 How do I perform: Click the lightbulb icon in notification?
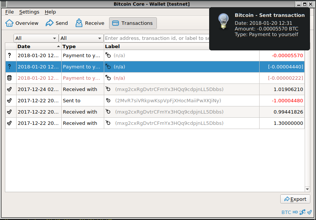[x=223, y=21]
